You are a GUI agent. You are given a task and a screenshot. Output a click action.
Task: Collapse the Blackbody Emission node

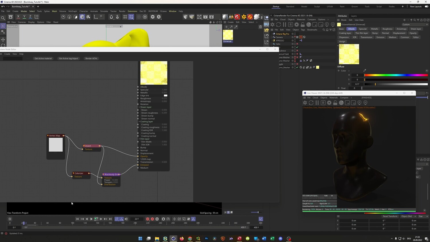point(103,174)
